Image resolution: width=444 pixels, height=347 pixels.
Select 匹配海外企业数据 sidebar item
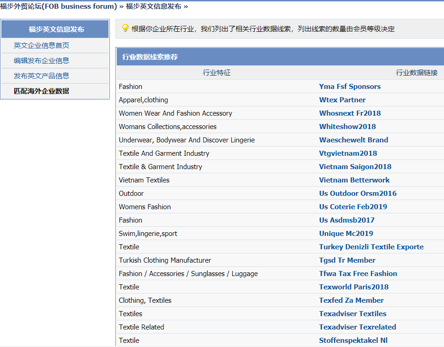(42, 91)
